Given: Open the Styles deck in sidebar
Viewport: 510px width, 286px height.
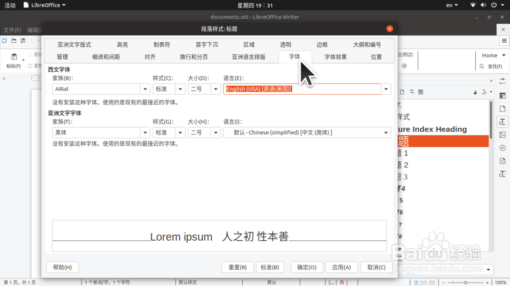Looking at the screenshot, I should (x=502, y=122).
